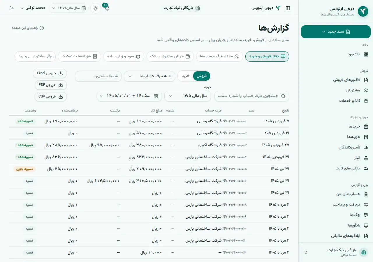The width and height of the screenshot is (373, 262).
Task: Switch ledger to خرید
Action: pos(186,76)
